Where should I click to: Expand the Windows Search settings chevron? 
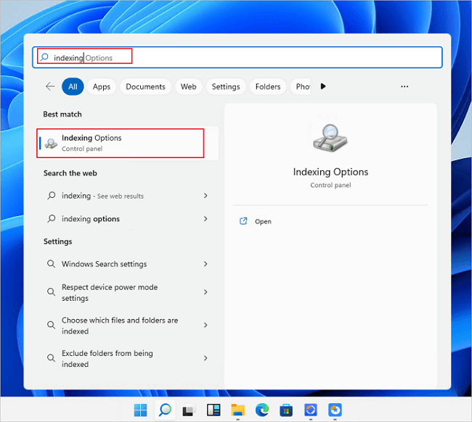[206, 264]
